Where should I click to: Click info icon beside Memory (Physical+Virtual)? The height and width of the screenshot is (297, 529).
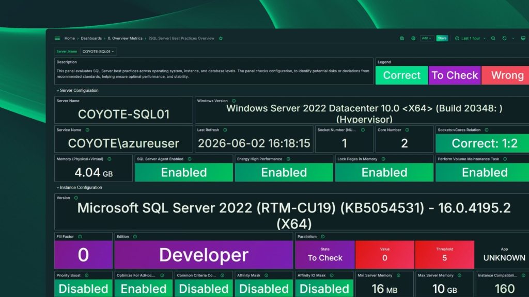tap(110, 159)
